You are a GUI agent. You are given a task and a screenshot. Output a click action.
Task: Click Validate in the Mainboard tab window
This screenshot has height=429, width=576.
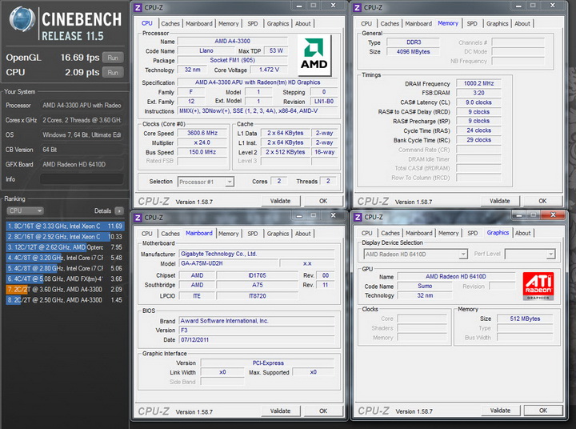pyautogui.click(x=281, y=411)
